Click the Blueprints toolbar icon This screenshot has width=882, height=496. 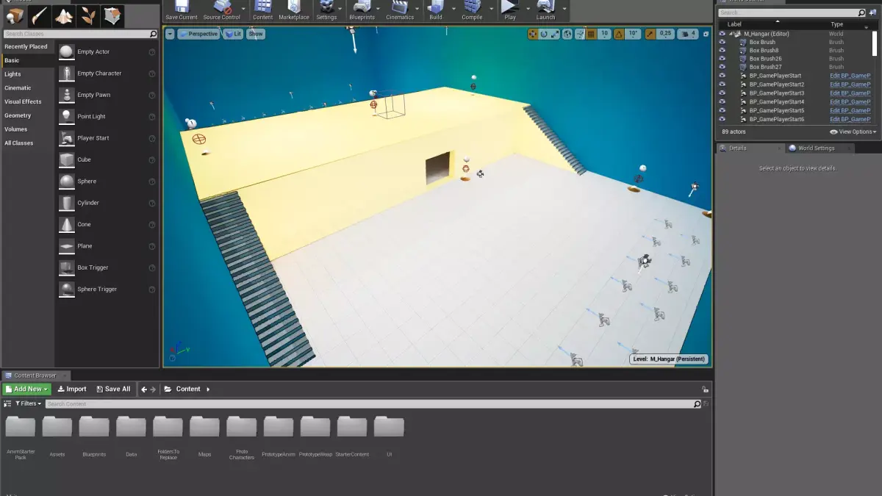[x=362, y=7]
